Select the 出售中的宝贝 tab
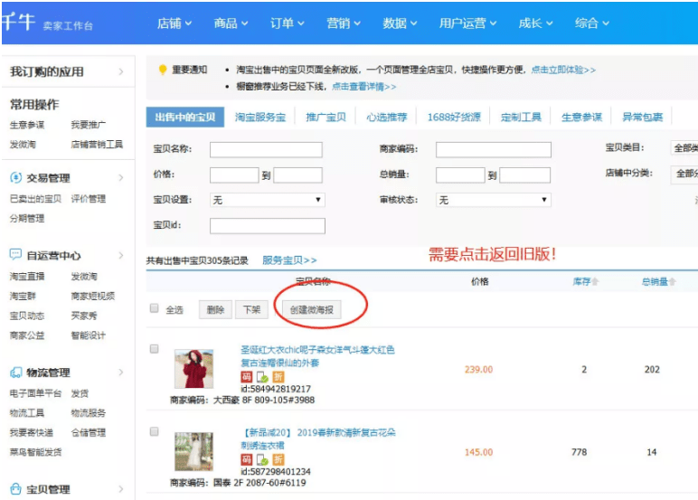The image size is (698, 500). [x=185, y=118]
